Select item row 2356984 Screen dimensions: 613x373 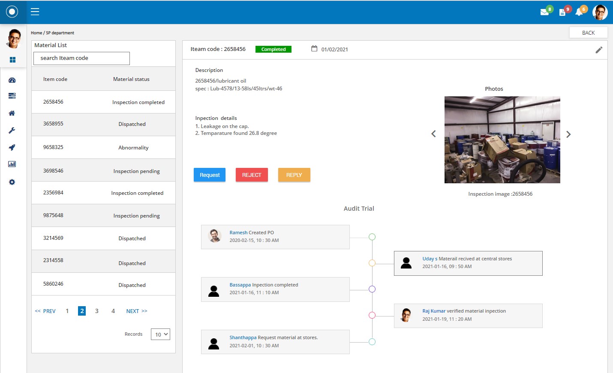(103, 193)
